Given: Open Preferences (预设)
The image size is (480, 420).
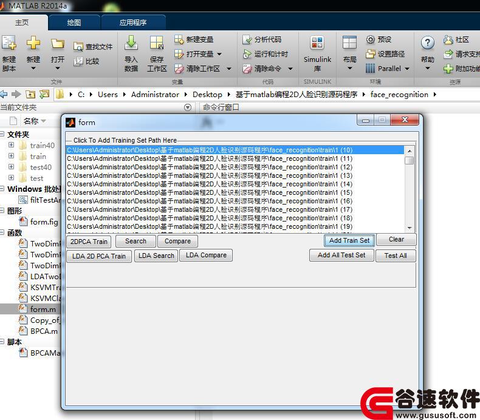Looking at the screenshot, I should pyautogui.click(x=379, y=39).
